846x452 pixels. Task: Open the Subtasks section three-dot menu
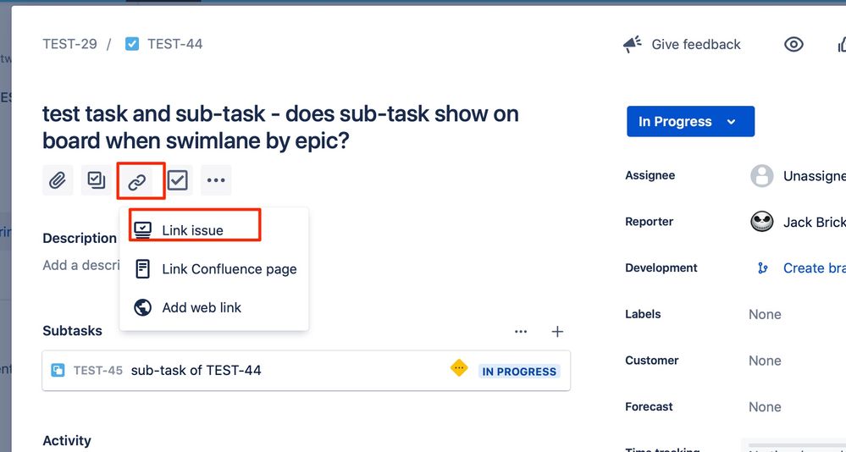point(521,331)
